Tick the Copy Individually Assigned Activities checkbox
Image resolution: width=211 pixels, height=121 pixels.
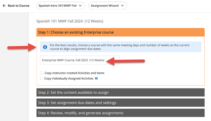click(x=42, y=78)
